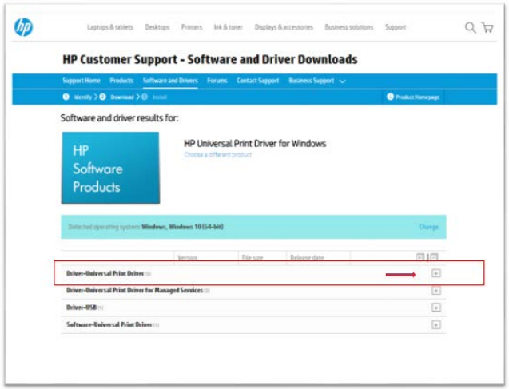The image size is (509, 389).
Task: Expand Driver-Universal Print Driver row
Action: tap(436, 273)
